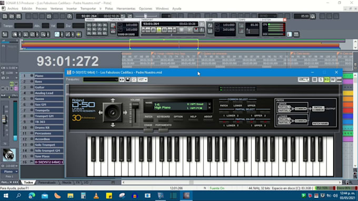Click D-50 display patch down arrow
358x201 pixels.
(x=210, y=108)
